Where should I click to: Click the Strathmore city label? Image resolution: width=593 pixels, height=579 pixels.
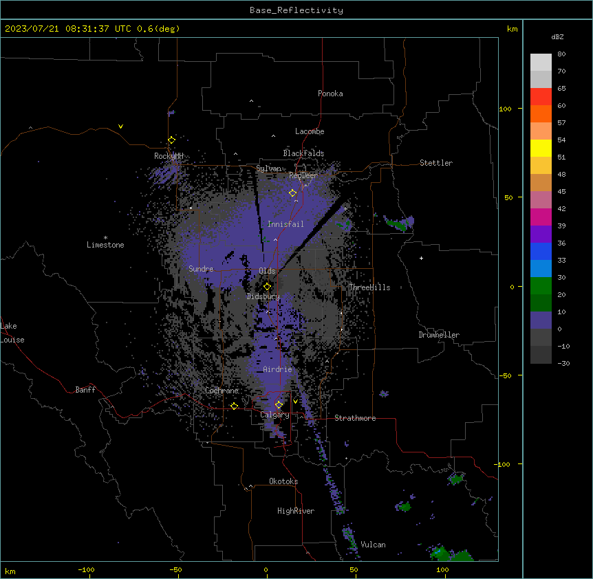click(x=355, y=418)
